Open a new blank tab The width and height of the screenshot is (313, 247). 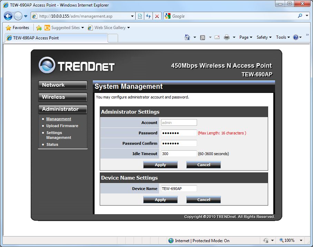[x=113, y=38]
